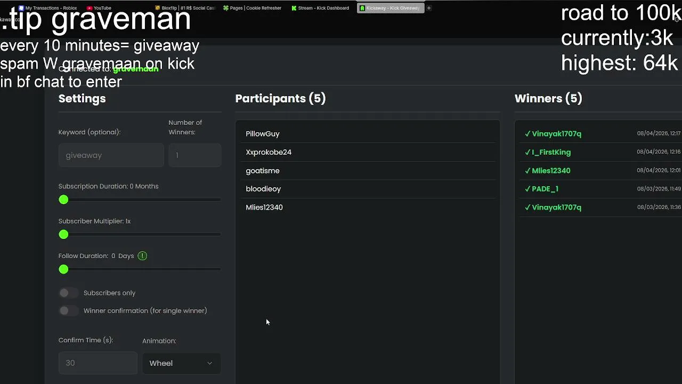The width and height of the screenshot is (682, 384).
Task: Click the Confirm Time seconds field
Action: click(98, 363)
